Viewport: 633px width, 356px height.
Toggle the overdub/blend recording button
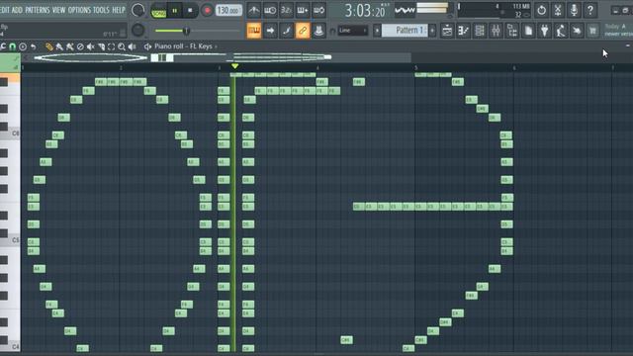[303, 10]
